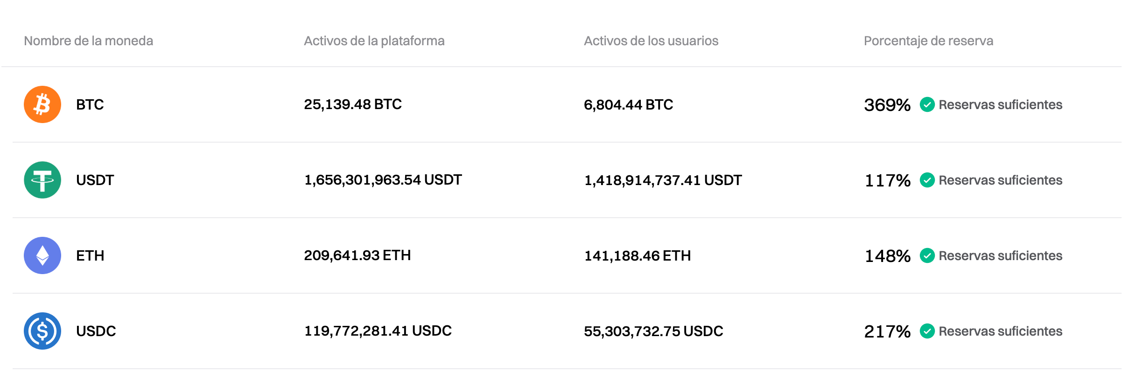The width and height of the screenshot is (1122, 372).
Task: Click the green checkmark in BTC row
Action: coord(927,104)
